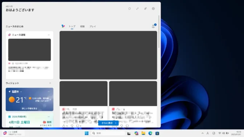Click the taskbar 検索 search box
The image size is (244, 137).
click(108, 133)
